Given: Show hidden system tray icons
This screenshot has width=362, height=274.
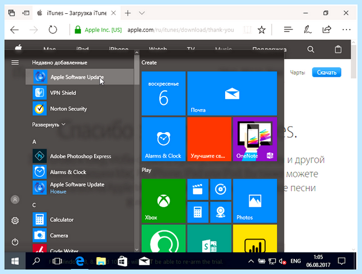Looking at the screenshot, I should tap(251, 261).
